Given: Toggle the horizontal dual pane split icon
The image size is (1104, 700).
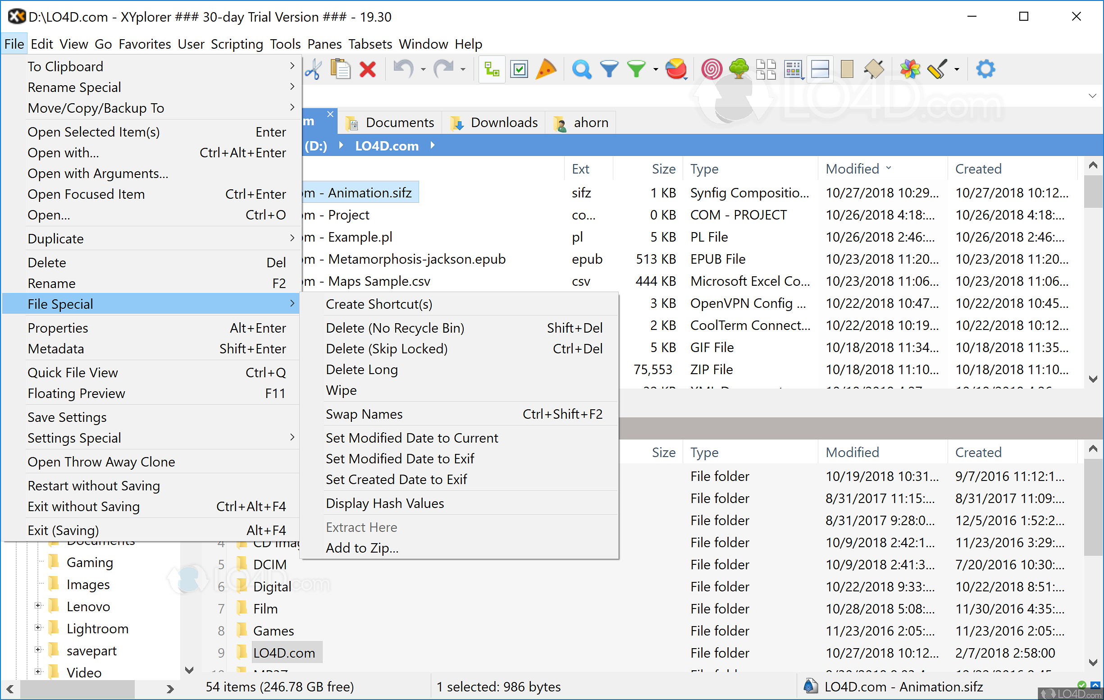Looking at the screenshot, I should [x=820, y=69].
